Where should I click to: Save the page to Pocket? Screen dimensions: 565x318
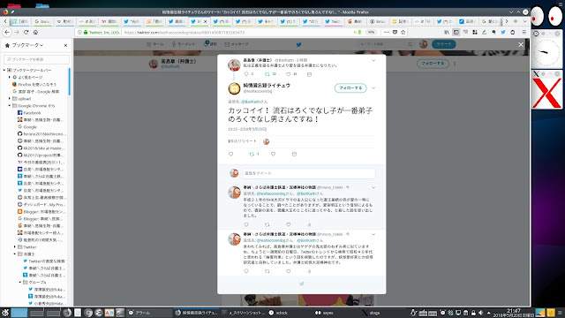click(x=395, y=32)
